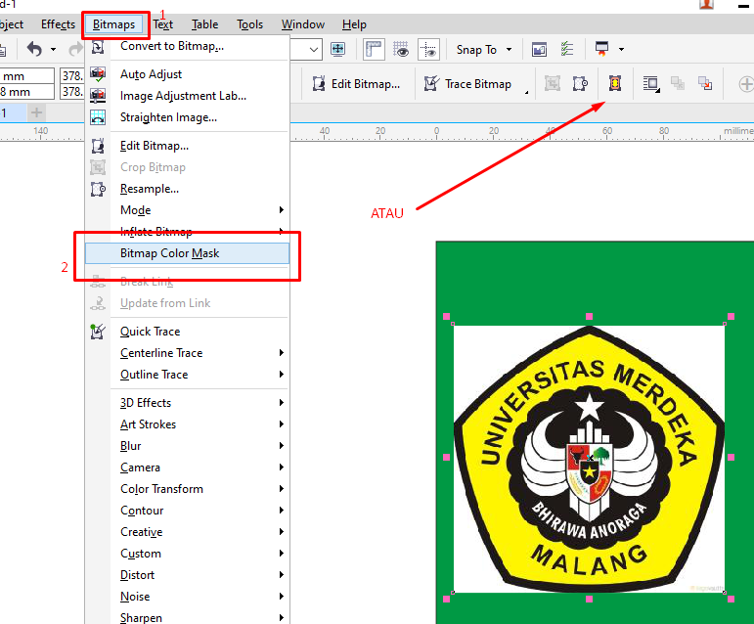This screenshot has width=754, height=624.
Task: Toggle the Show Guidelines icon
Action: click(x=428, y=49)
